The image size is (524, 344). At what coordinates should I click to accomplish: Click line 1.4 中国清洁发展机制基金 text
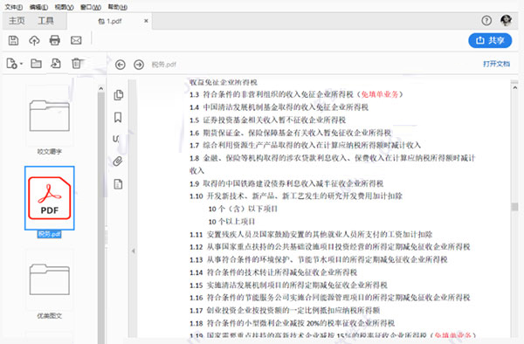279,107
